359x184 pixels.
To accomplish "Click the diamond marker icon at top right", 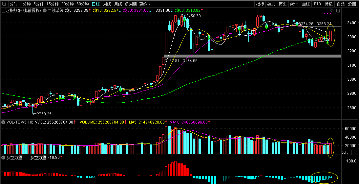I will click(332, 10).
